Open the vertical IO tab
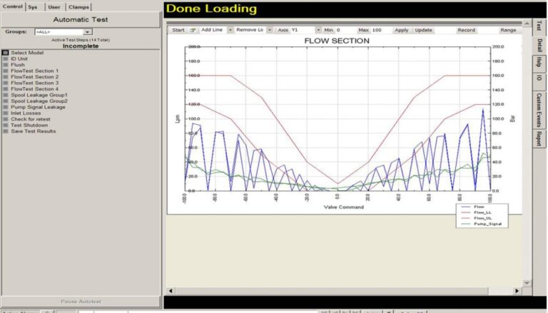Screen dimensions: 548x313 click(539, 81)
